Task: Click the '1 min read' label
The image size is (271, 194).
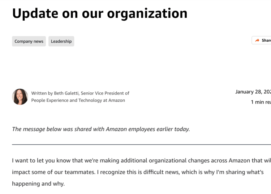Action: pyautogui.click(x=261, y=102)
